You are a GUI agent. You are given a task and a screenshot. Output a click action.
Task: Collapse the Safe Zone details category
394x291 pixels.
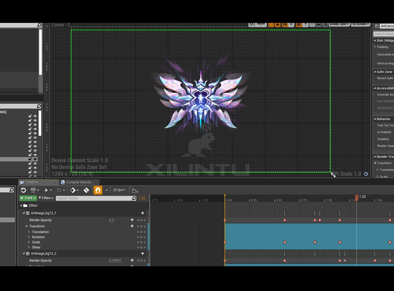point(375,72)
